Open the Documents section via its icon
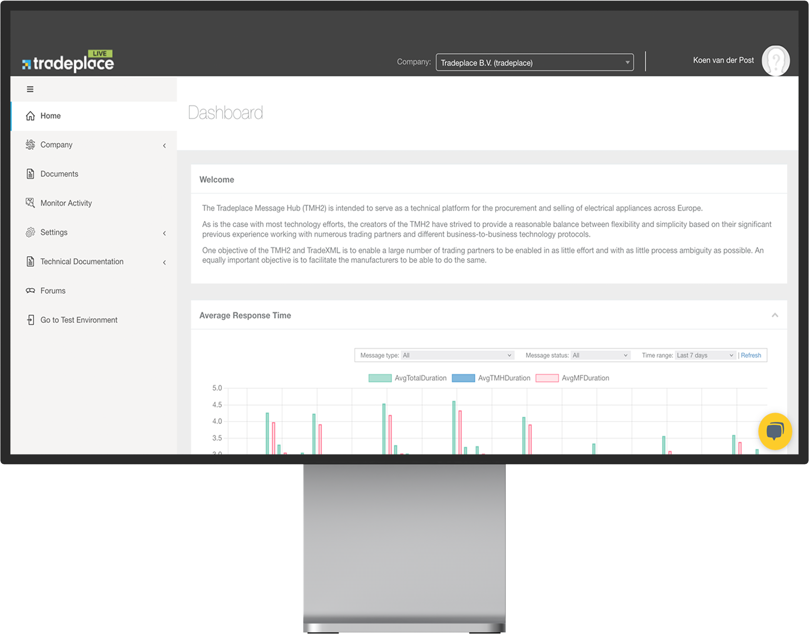This screenshot has width=809, height=634. [30, 174]
